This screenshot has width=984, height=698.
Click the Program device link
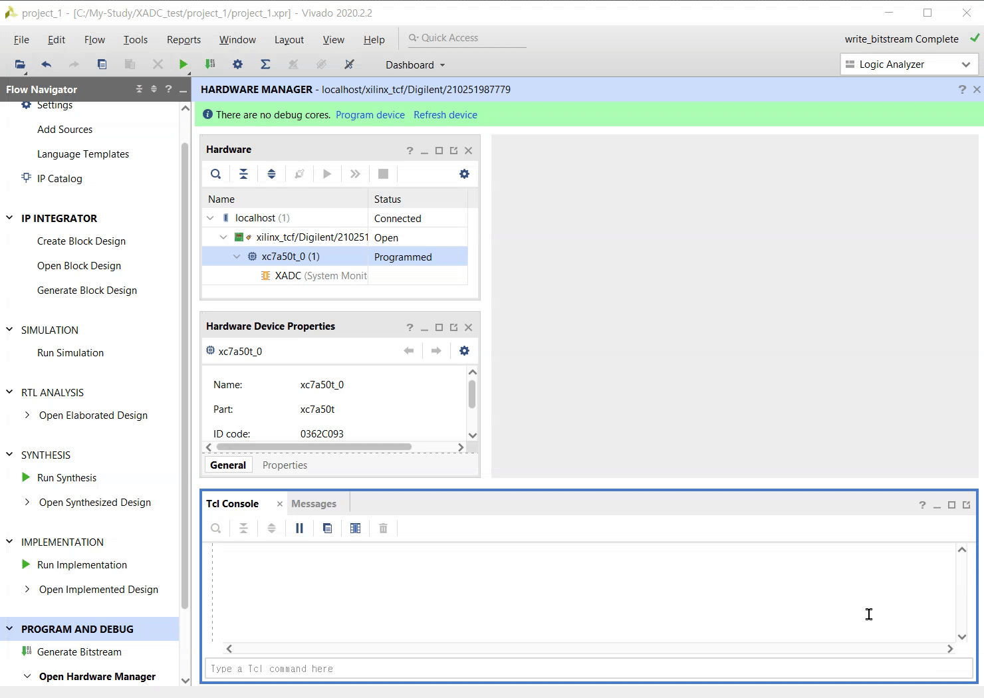tap(370, 115)
